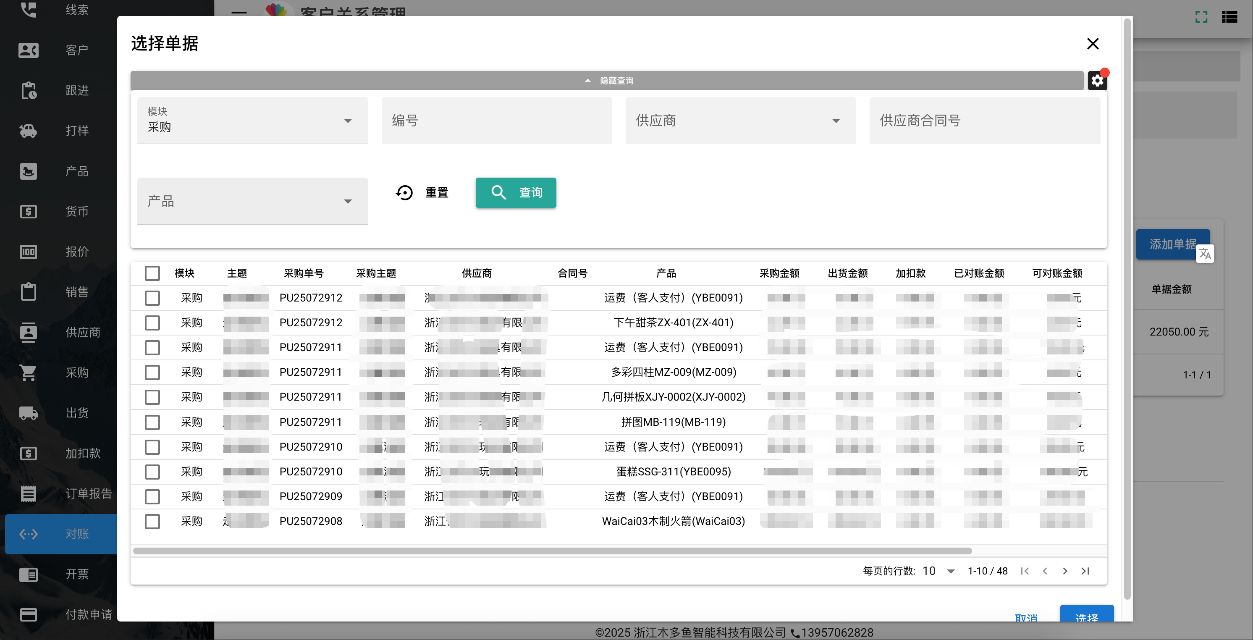1253x640 pixels.
Task: Click the translate icon near 添加单据
Action: [x=1205, y=254]
